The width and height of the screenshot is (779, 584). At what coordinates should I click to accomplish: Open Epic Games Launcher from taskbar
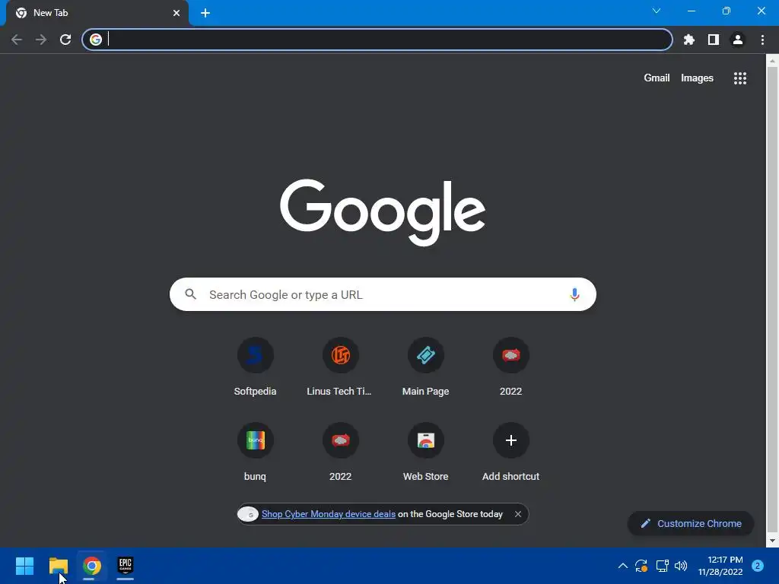click(x=126, y=566)
